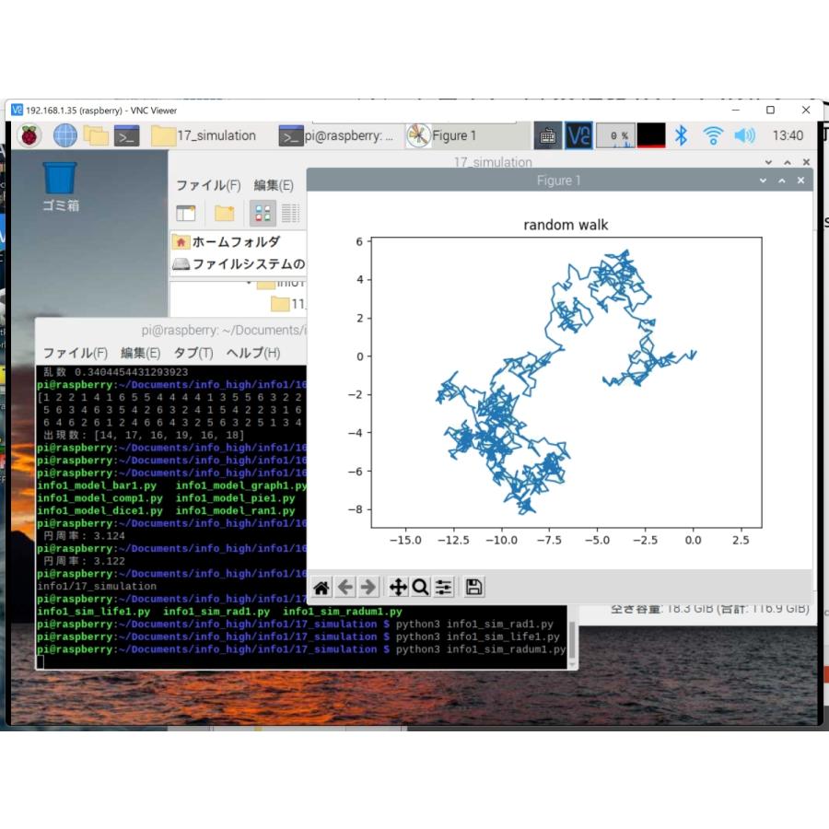
Task: Save the figure with the floppy icon
Action: 473,587
